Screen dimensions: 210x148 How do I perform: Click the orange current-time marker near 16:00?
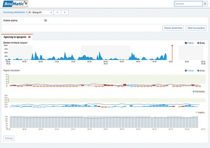click(172, 53)
